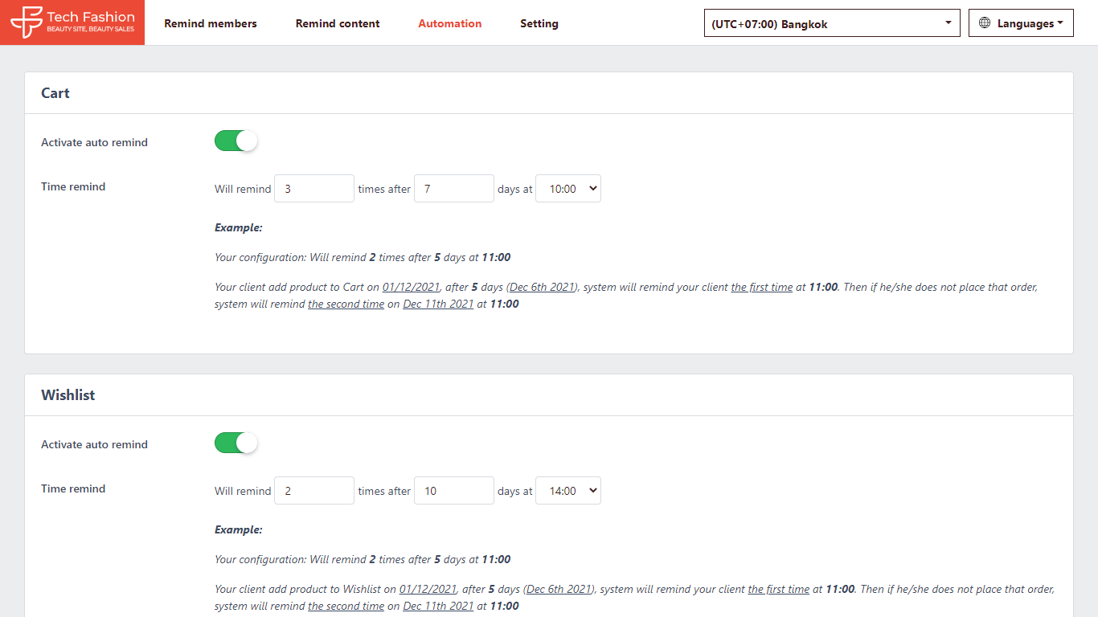Open the timezone Bangkok dropdown
Viewport: 1098px width, 617px height.
[x=831, y=23]
